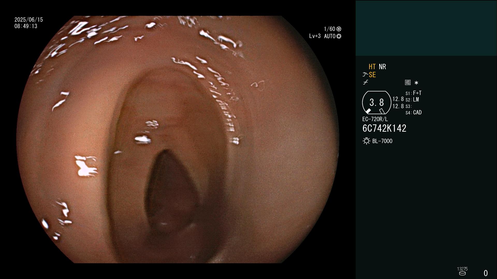The width and height of the screenshot is (497, 279).
Task: Click the light source sun icon
Action: [x=366, y=141]
